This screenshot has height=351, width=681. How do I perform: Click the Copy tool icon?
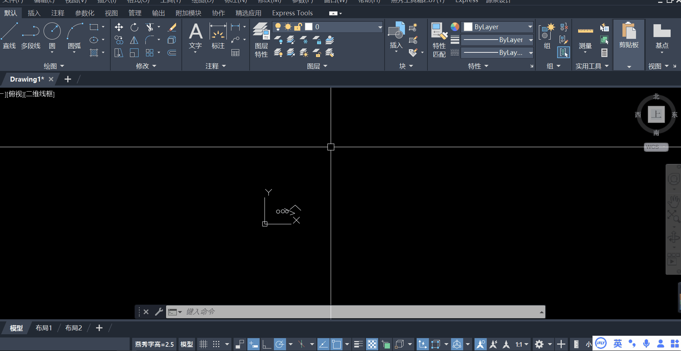pyautogui.click(x=119, y=40)
